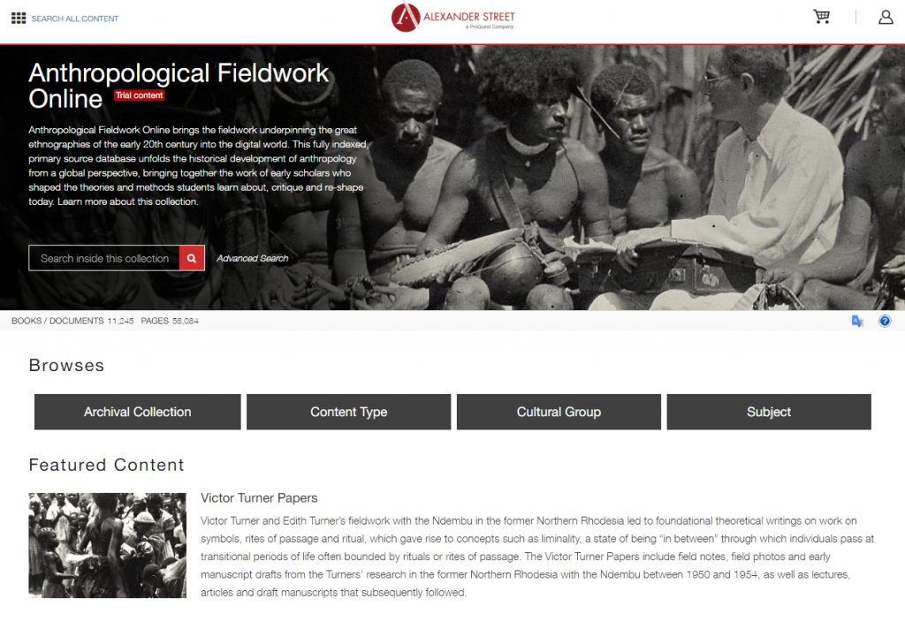Click the Trial content badge
The height and width of the screenshot is (629, 905).
pyautogui.click(x=139, y=95)
